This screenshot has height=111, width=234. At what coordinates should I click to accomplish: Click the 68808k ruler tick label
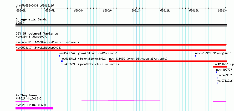point(79,10)
